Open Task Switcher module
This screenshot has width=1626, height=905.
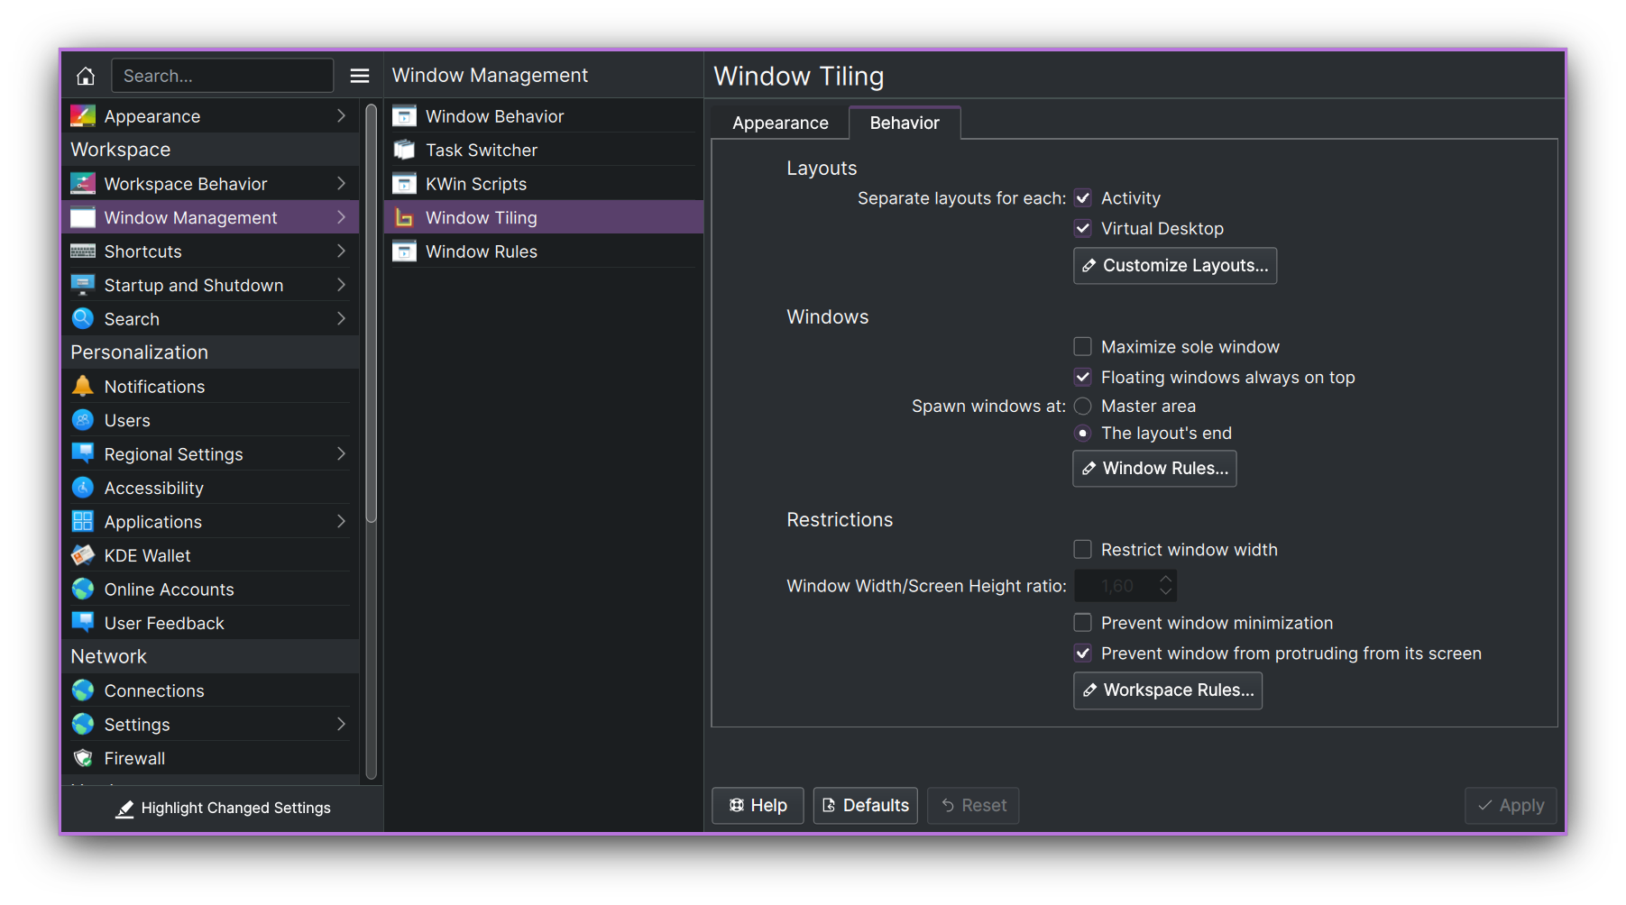(x=544, y=150)
